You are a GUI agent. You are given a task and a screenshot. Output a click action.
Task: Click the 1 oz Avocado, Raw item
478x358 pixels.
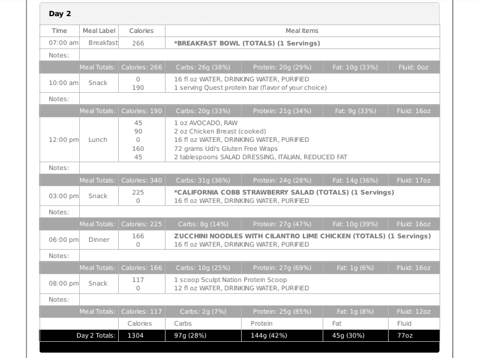pyautogui.click(x=206, y=123)
